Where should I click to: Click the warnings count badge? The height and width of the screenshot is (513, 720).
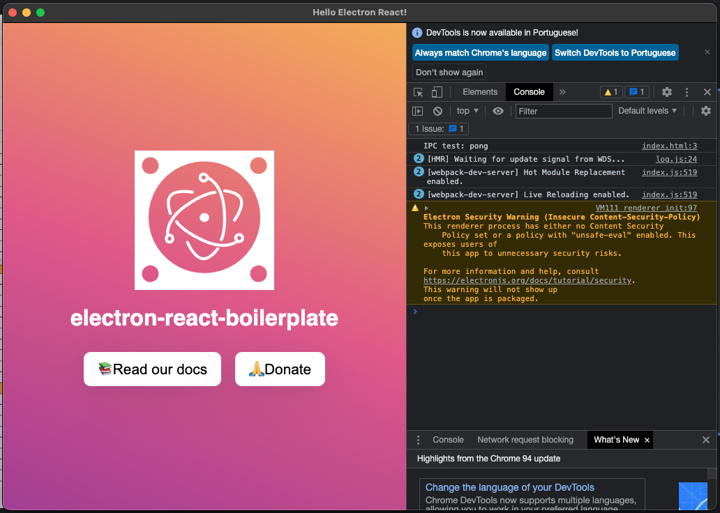tap(611, 92)
